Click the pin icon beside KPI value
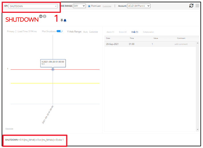 (62, 21)
